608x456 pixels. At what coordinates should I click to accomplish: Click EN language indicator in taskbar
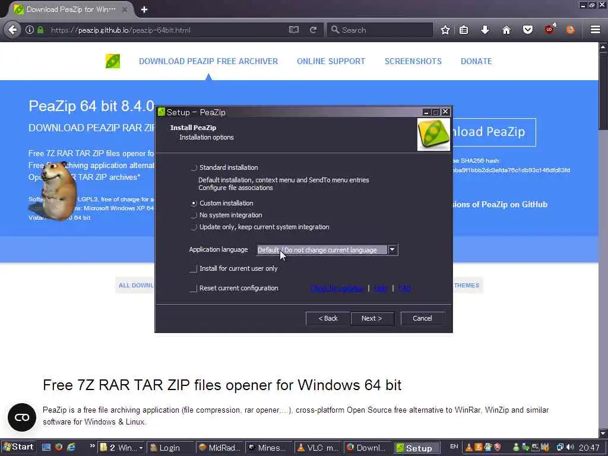pos(454,446)
